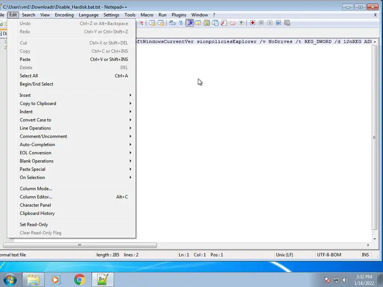Open the Encoding menu
383x287 pixels.
[64, 15]
